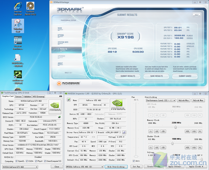209x170 pixels.
Task: Click Shader Clock slider handle
Action: coord(172,143)
